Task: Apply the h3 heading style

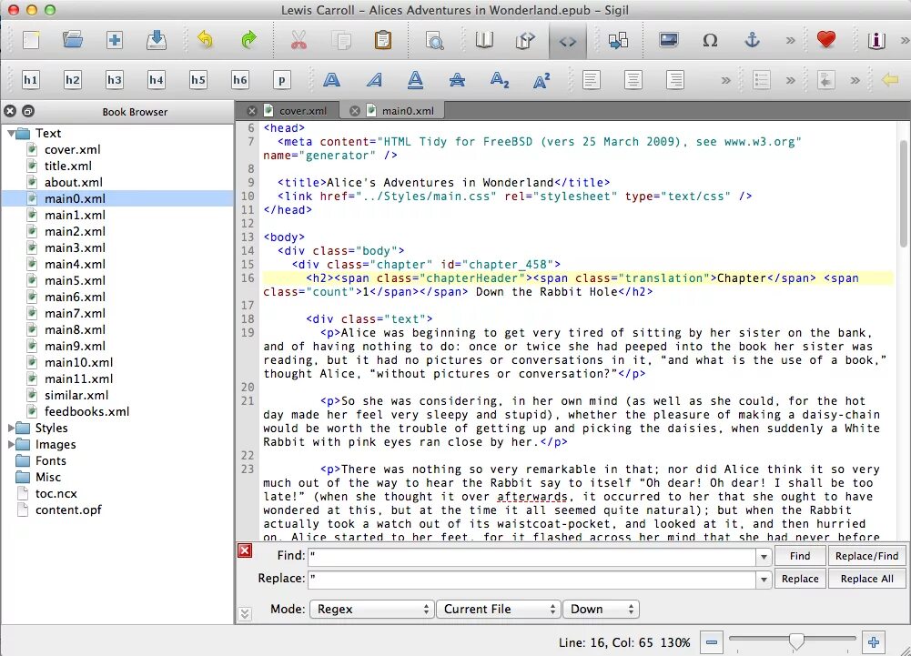Action: [x=115, y=79]
